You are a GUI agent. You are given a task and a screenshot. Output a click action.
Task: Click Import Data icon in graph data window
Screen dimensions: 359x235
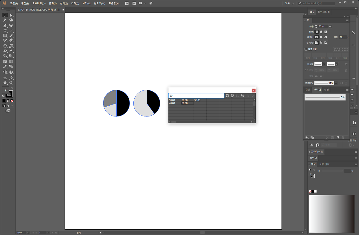tap(227, 96)
